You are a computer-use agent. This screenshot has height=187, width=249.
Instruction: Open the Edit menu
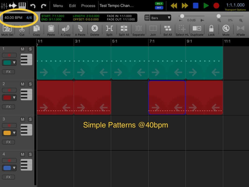point(72,6)
